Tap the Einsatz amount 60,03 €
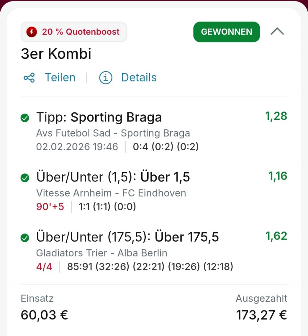This screenshot has height=336, width=308. click(44, 315)
